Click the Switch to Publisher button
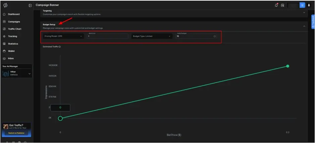This screenshot has width=315, height=143. pos(16,133)
